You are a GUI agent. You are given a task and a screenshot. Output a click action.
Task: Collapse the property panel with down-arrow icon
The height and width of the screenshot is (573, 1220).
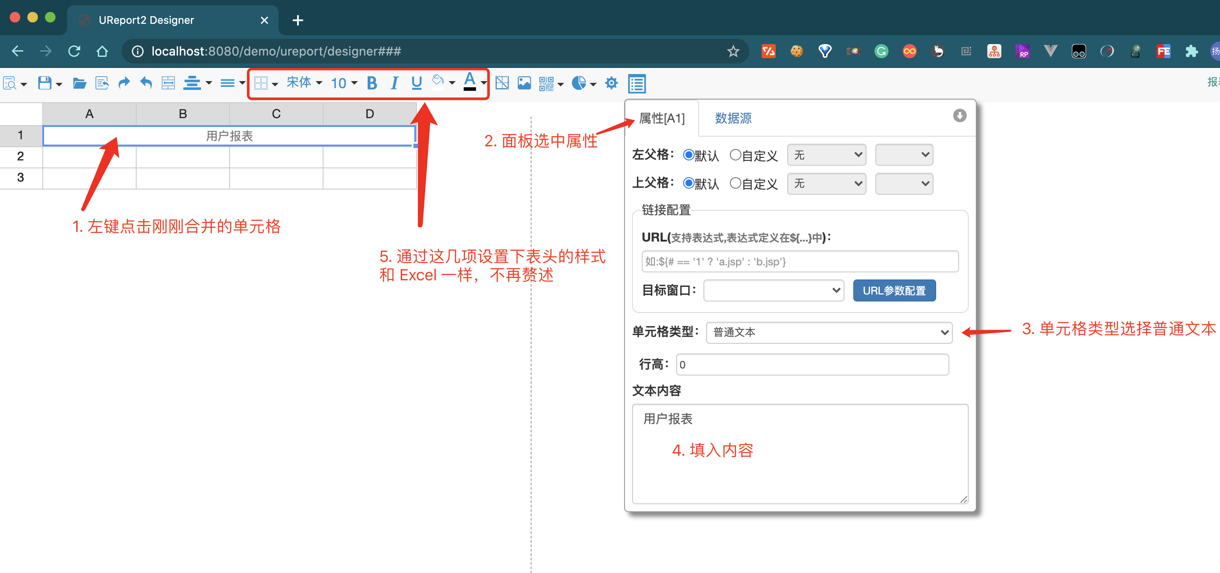coord(960,115)
